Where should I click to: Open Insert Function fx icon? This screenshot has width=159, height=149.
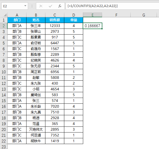tap(60, 6)
